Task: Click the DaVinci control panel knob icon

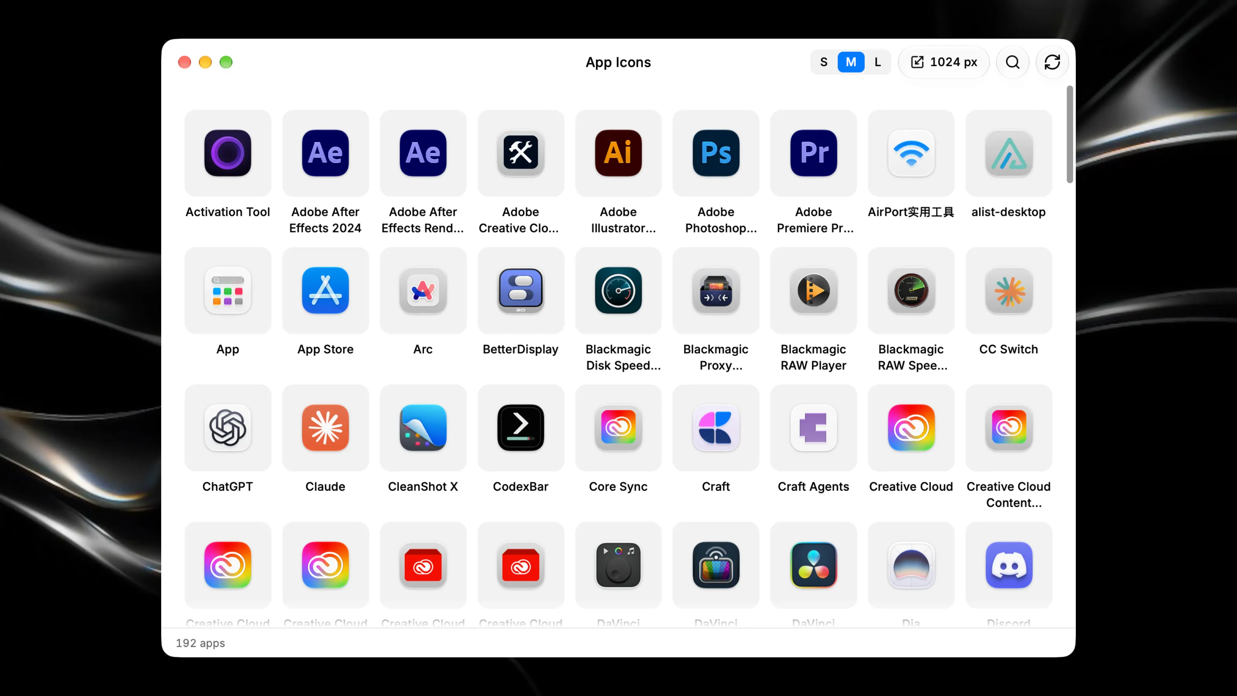Action: click(618, 565)
